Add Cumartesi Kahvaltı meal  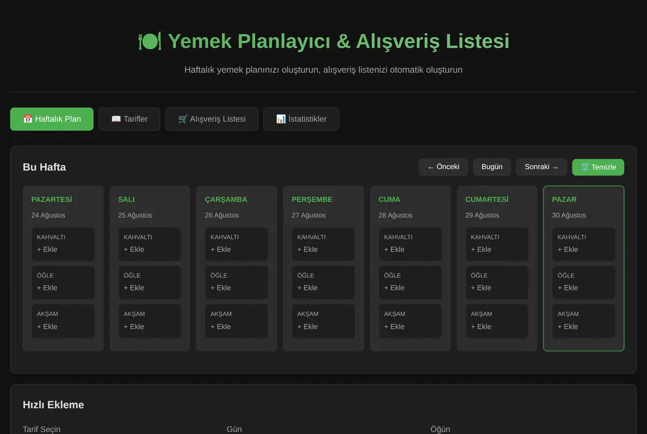tap(497, 244)
